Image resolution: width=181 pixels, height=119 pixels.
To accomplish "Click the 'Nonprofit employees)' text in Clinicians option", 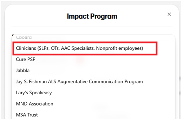I will [x=119, y=48].
